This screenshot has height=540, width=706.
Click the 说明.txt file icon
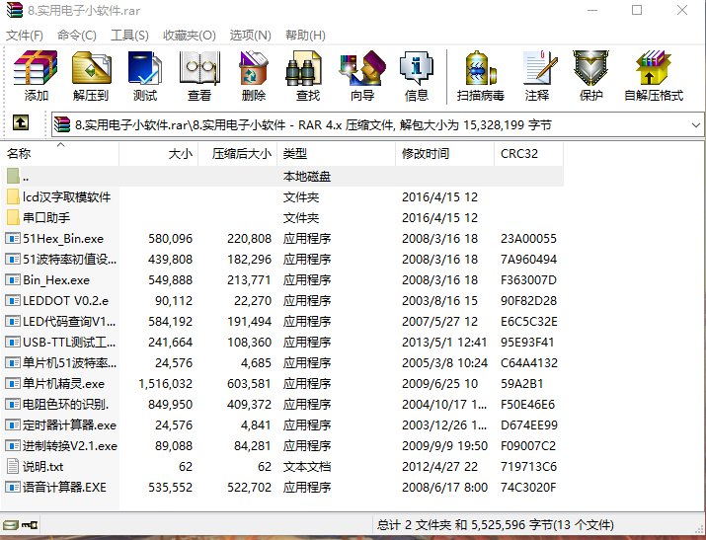(x=13, y=466)
